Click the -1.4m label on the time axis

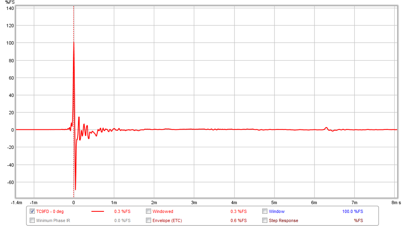[x=17, y=203]
